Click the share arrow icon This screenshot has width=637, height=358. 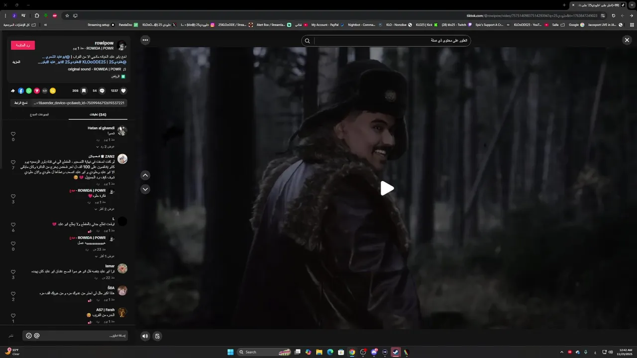(x=13, y=91)
